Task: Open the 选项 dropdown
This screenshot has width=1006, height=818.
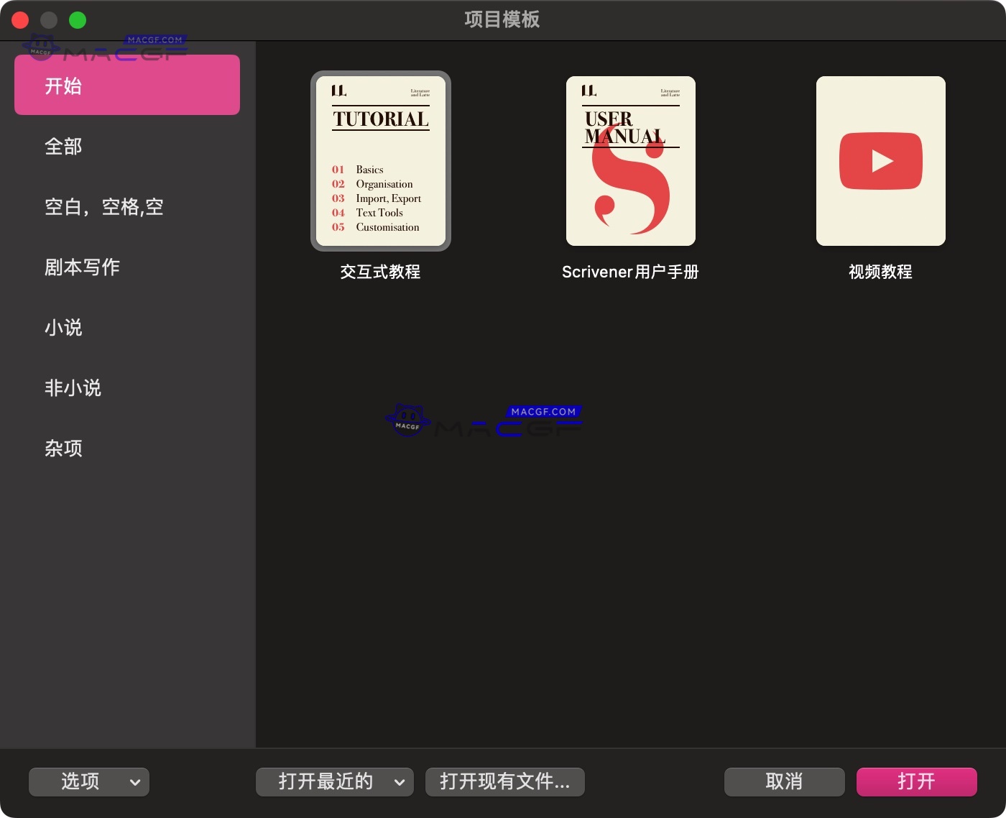Action: [x=89, y=782]
